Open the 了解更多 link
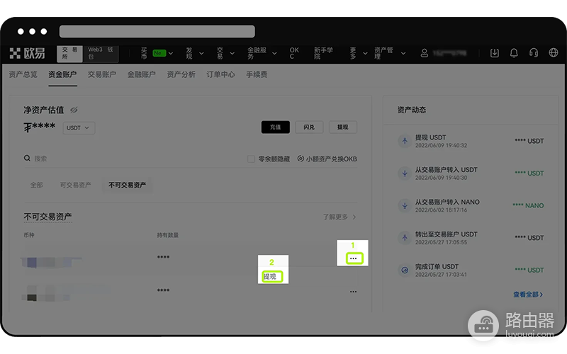 point(339,217)
